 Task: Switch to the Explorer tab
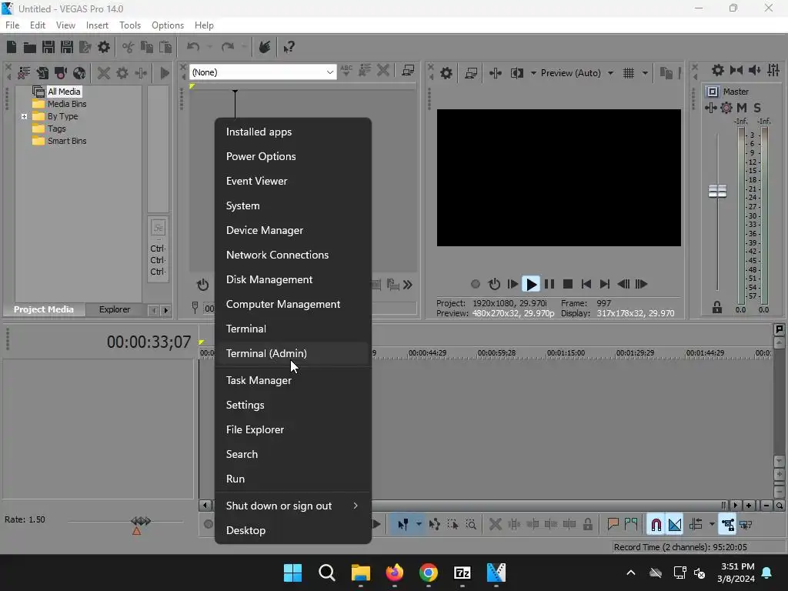click(x=115, y=309)
